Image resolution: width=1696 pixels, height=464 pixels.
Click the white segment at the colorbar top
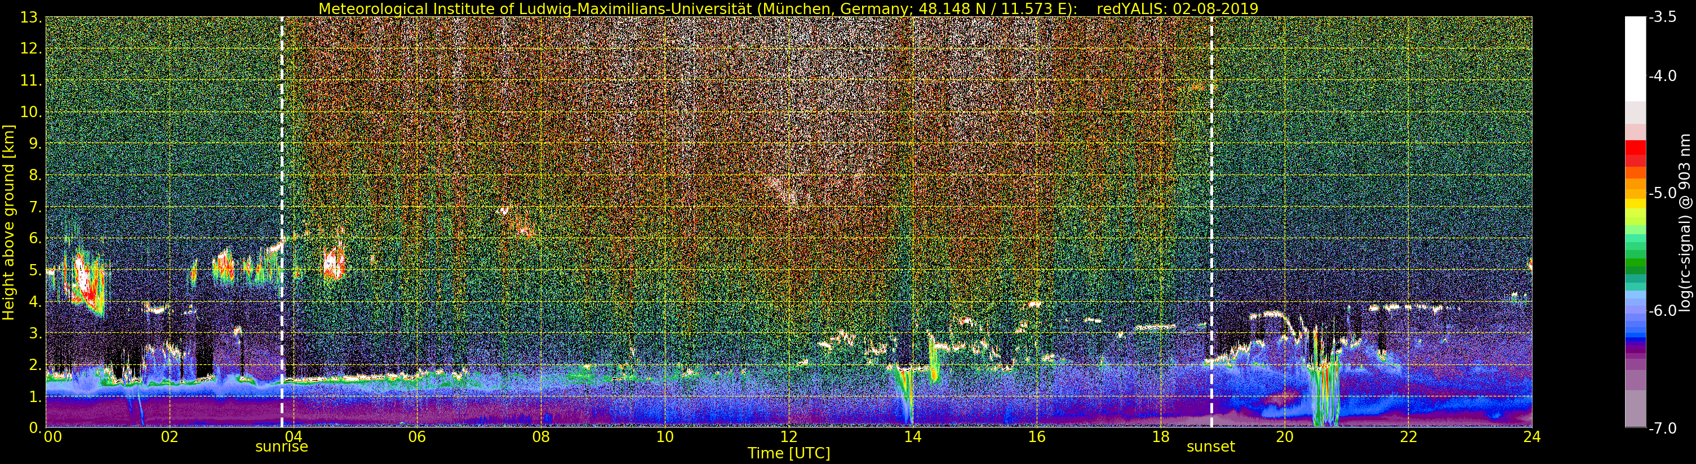point(1635,59)
